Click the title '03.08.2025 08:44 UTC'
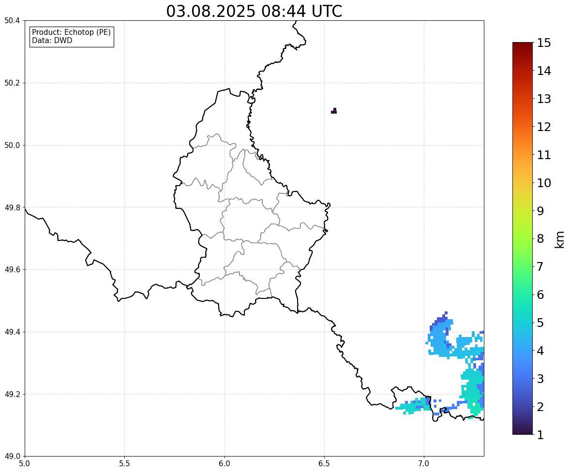This screenshot has height=472, width=570. point(254,11)
